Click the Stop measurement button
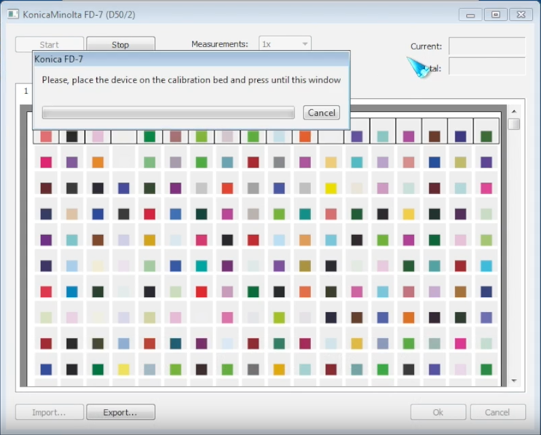The width and height of the screenshot is (541, 435). [120, 45]
